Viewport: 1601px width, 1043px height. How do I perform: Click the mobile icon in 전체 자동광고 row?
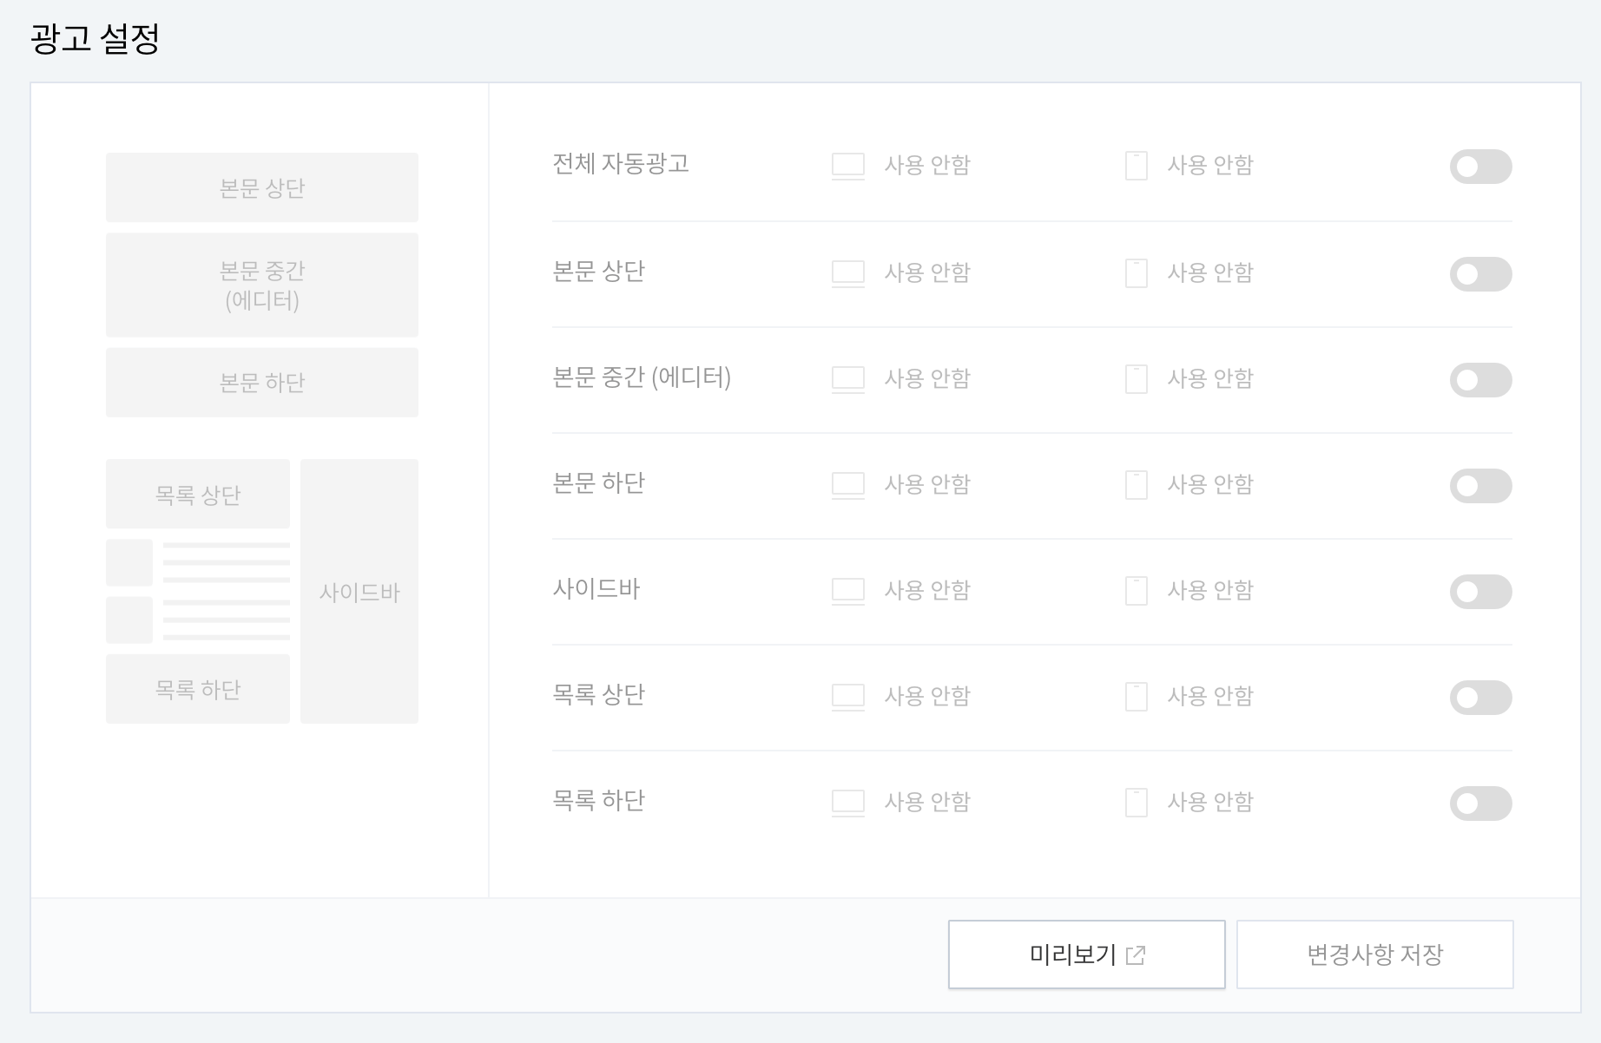click(x=1136, y=165)
